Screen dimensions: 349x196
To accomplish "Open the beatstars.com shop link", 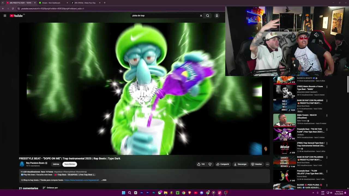I will [82, 180].
